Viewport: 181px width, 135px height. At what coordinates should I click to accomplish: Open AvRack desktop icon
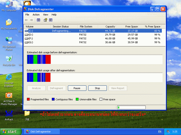[x=9, y=116]
